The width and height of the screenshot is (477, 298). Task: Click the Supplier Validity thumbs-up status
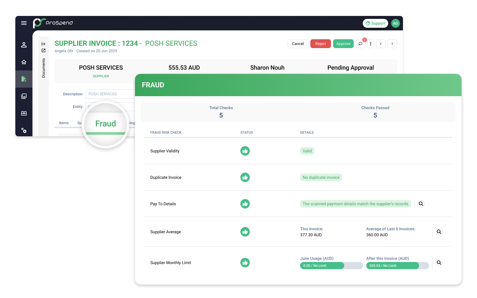[x=245, y=151]
